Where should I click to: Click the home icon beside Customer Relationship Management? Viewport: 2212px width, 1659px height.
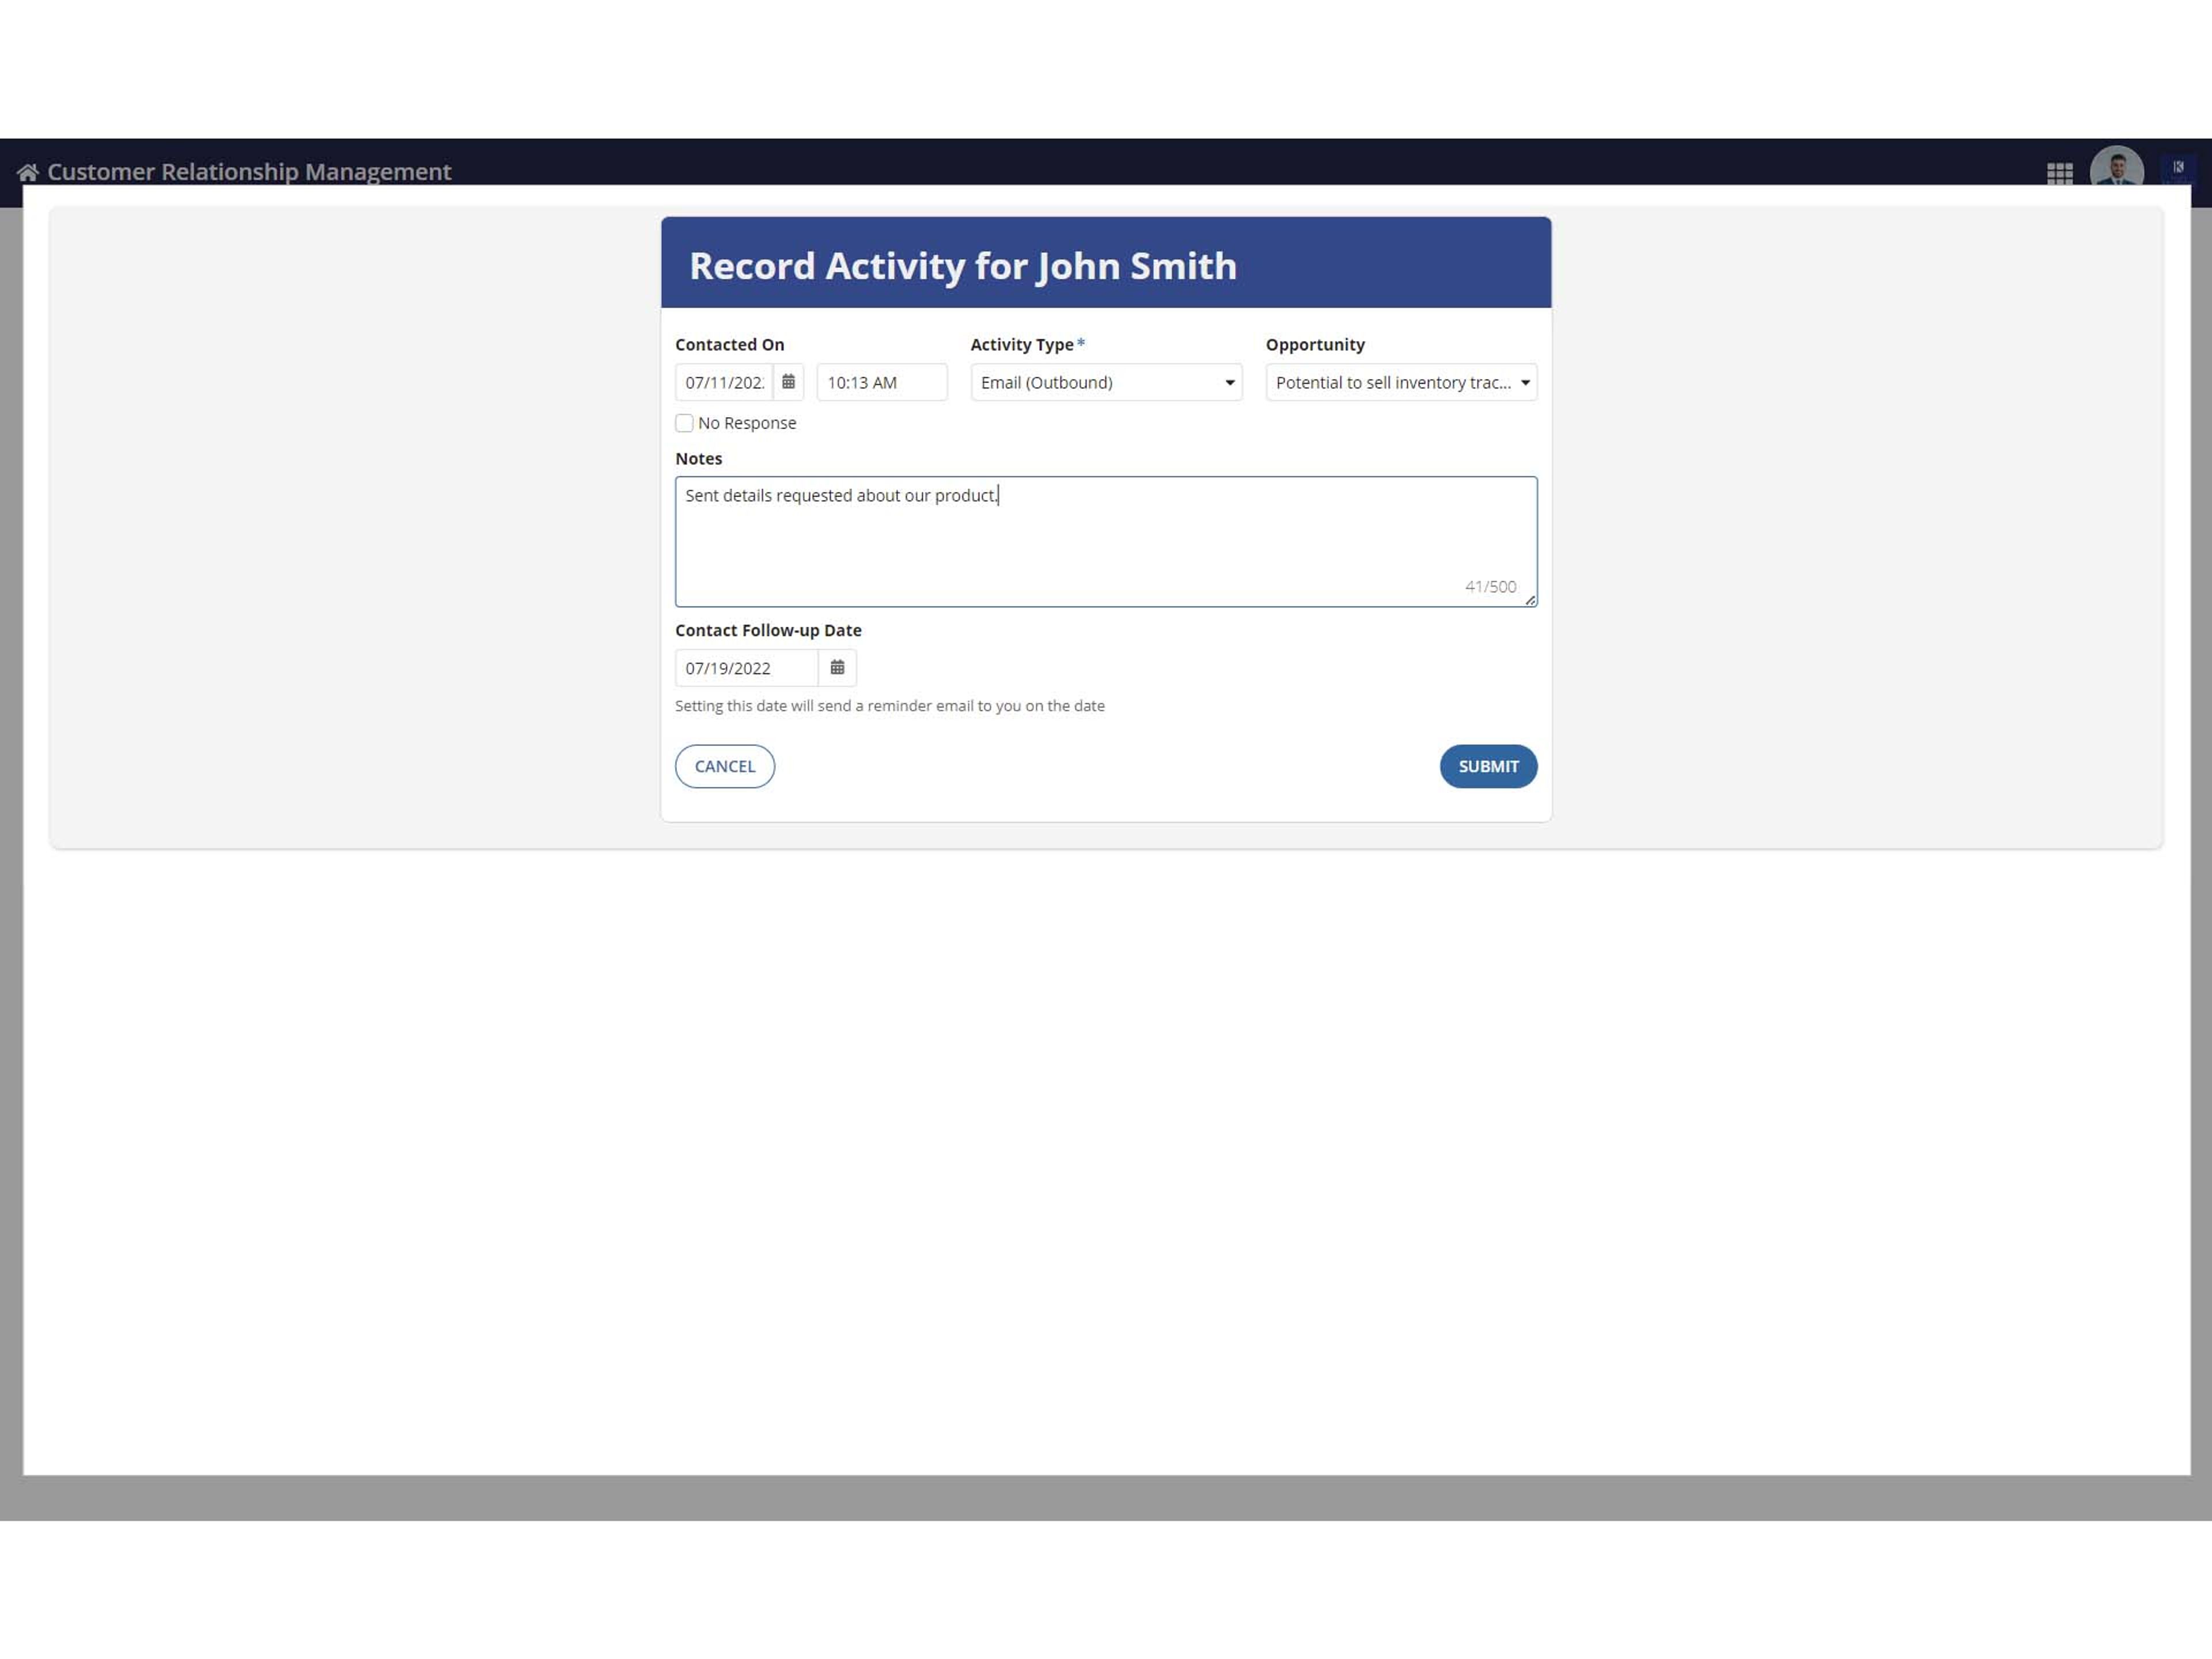pos(28,172)
